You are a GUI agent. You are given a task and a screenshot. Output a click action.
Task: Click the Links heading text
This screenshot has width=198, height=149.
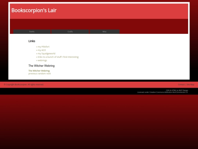coord(32,41)
